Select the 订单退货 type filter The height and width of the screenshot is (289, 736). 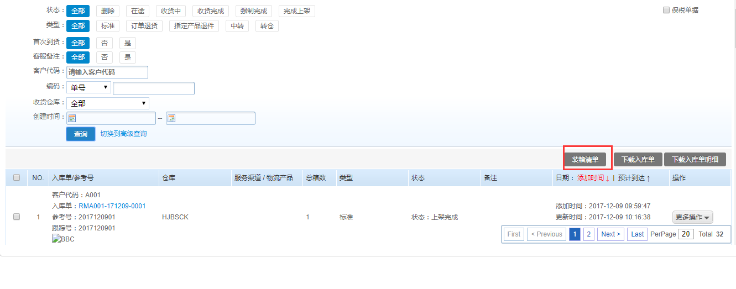click(x=144, y=26)
